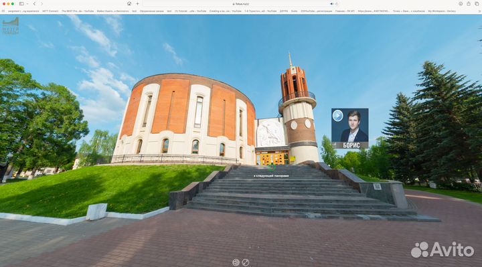Expand the sidebar tab group dropdown arrow
Image resolution: width=482 pixels, height=267 pixels.
27,4
